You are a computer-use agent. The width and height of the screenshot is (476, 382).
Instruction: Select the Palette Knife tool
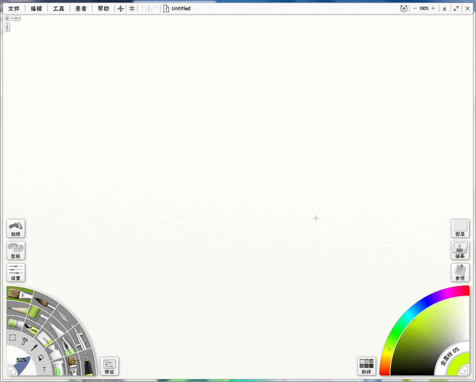click(63, 315)
